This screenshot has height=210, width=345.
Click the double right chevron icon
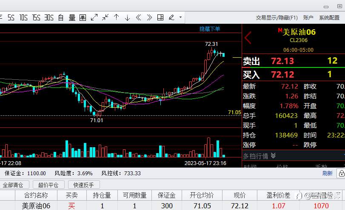click(149, 17)
